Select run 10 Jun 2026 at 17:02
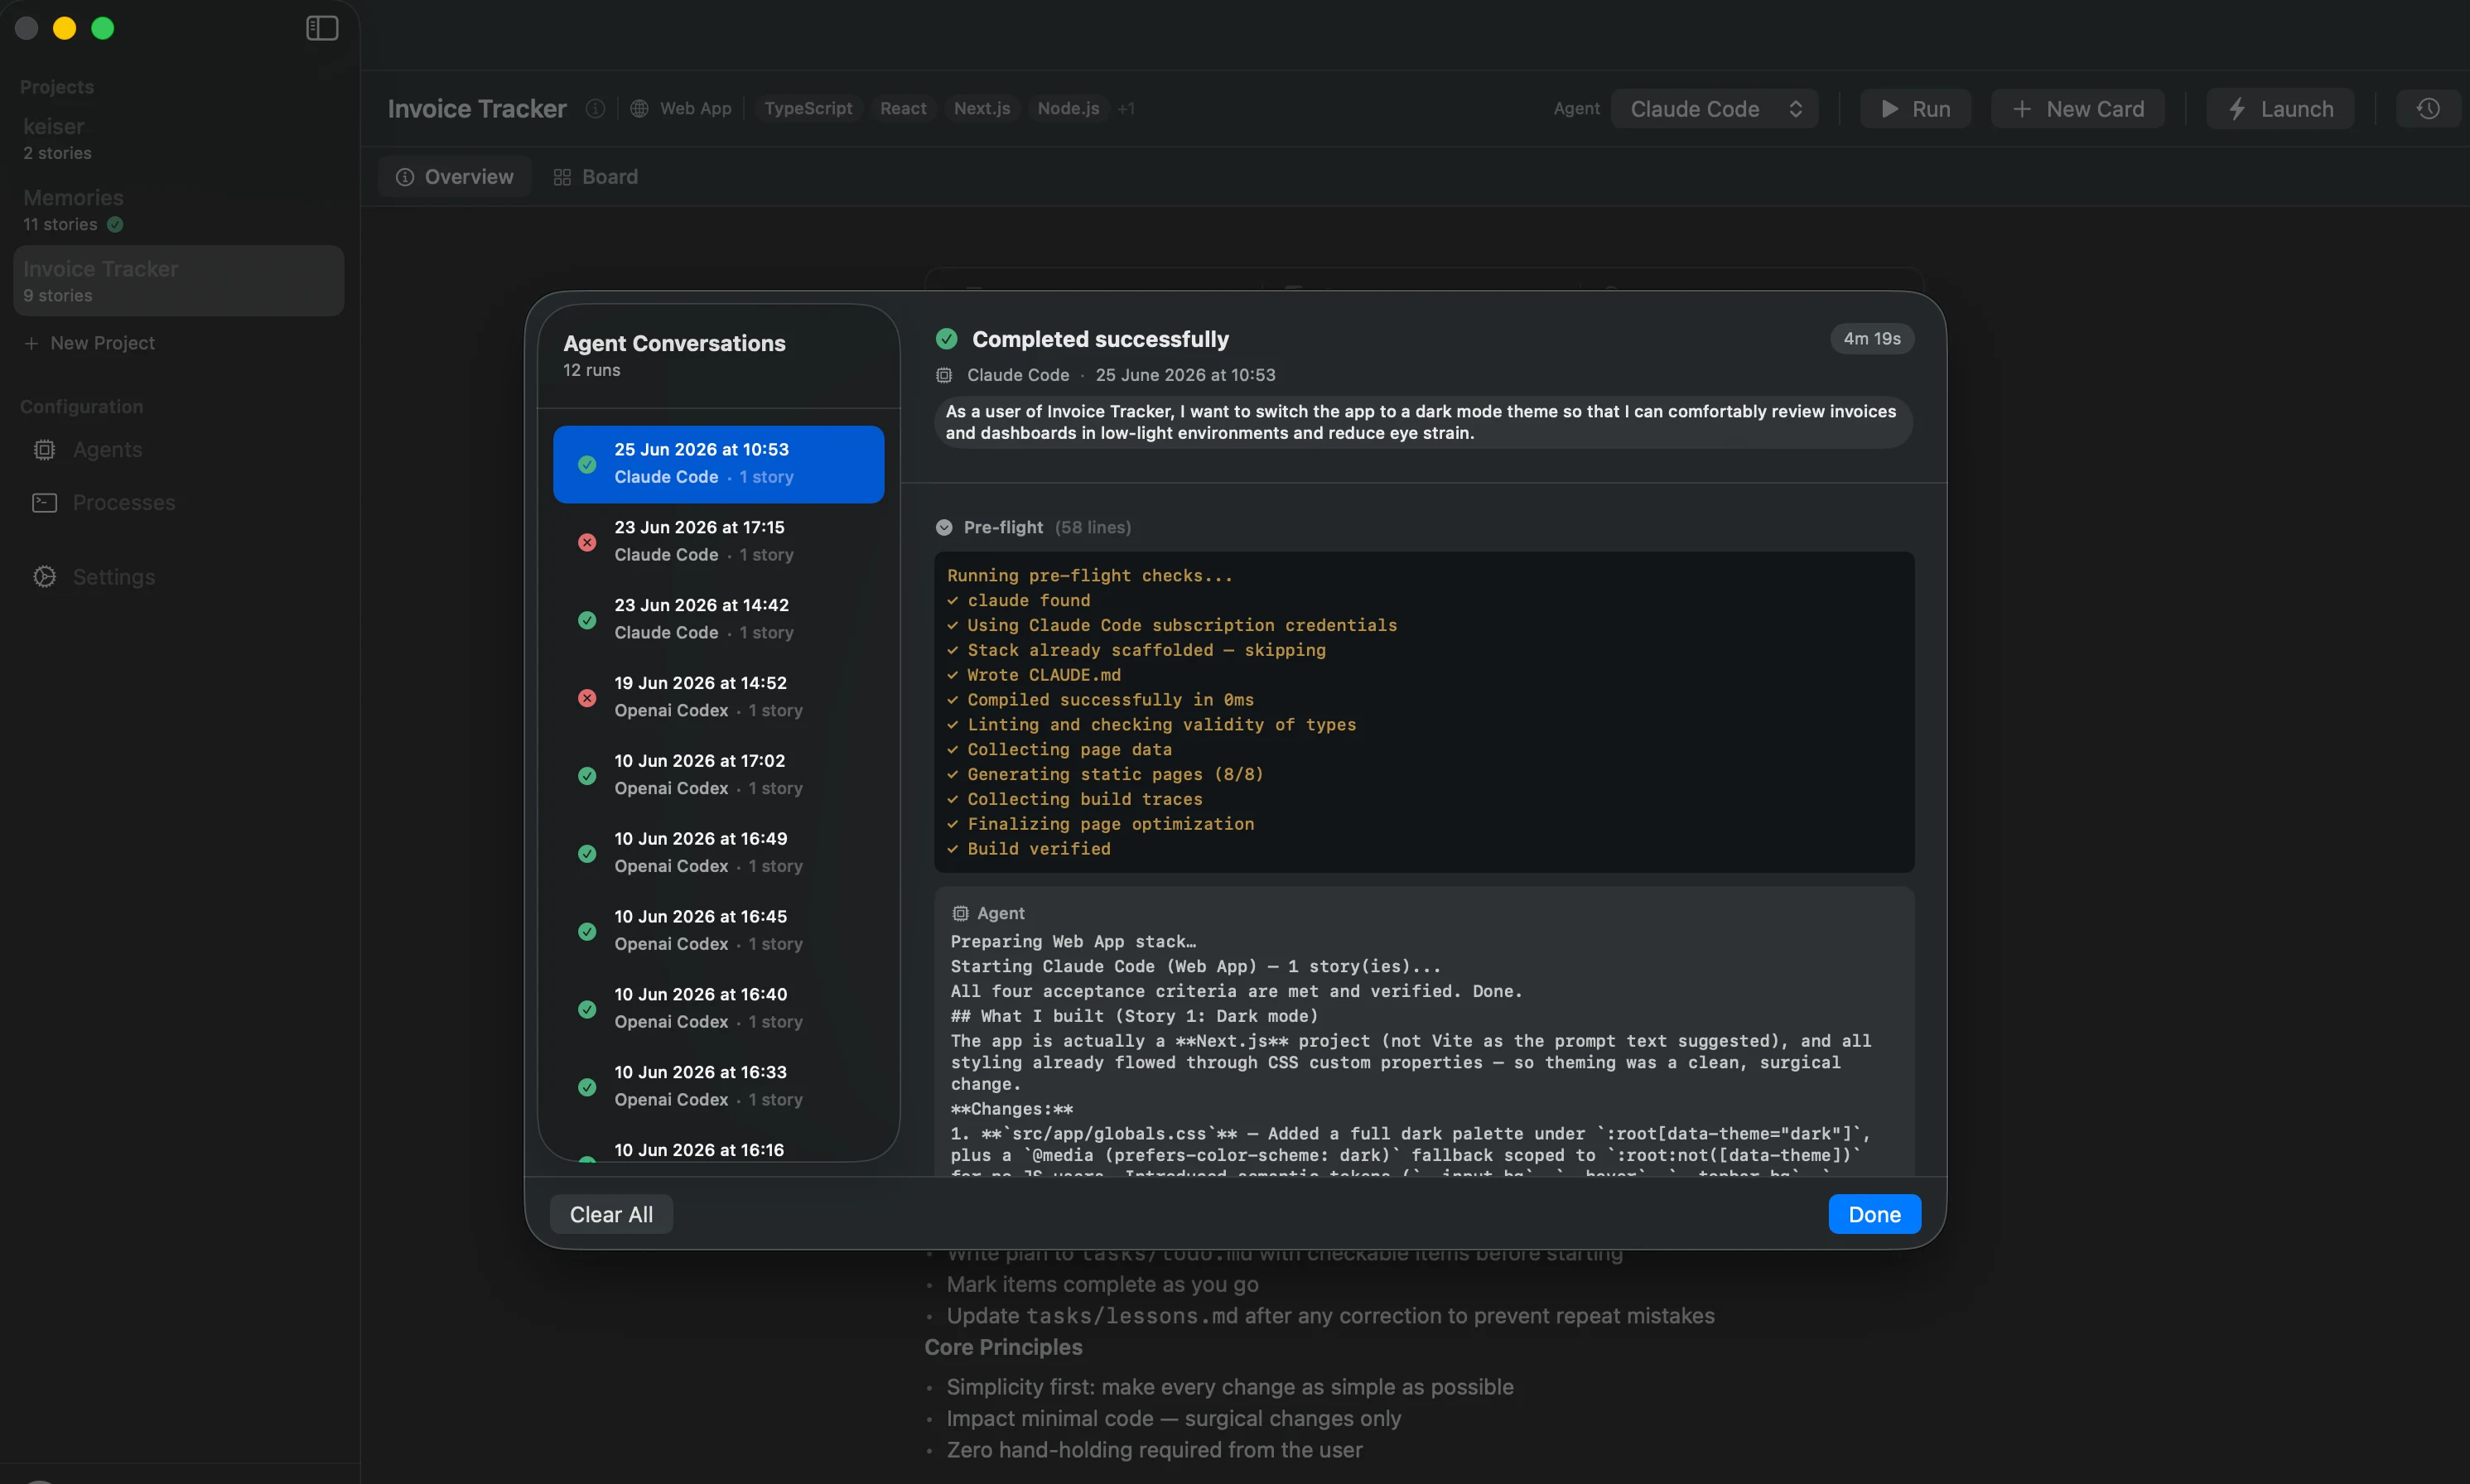This screenshot has height=1484, width=2470. [718, 776]
